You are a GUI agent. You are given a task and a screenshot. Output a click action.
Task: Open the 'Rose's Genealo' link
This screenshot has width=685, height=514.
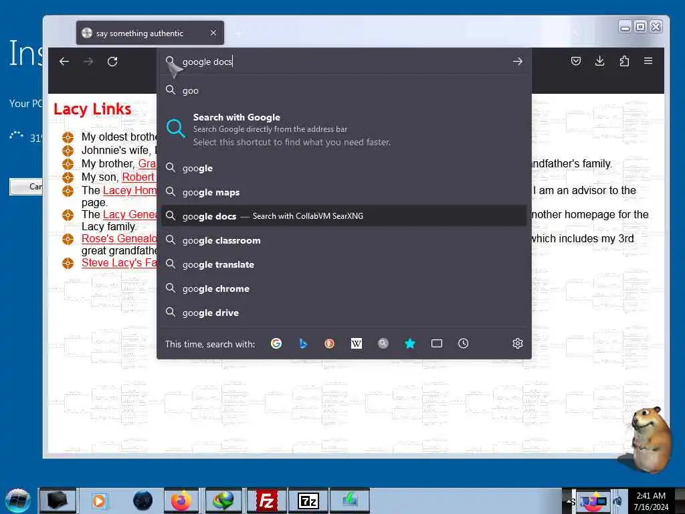119,239
